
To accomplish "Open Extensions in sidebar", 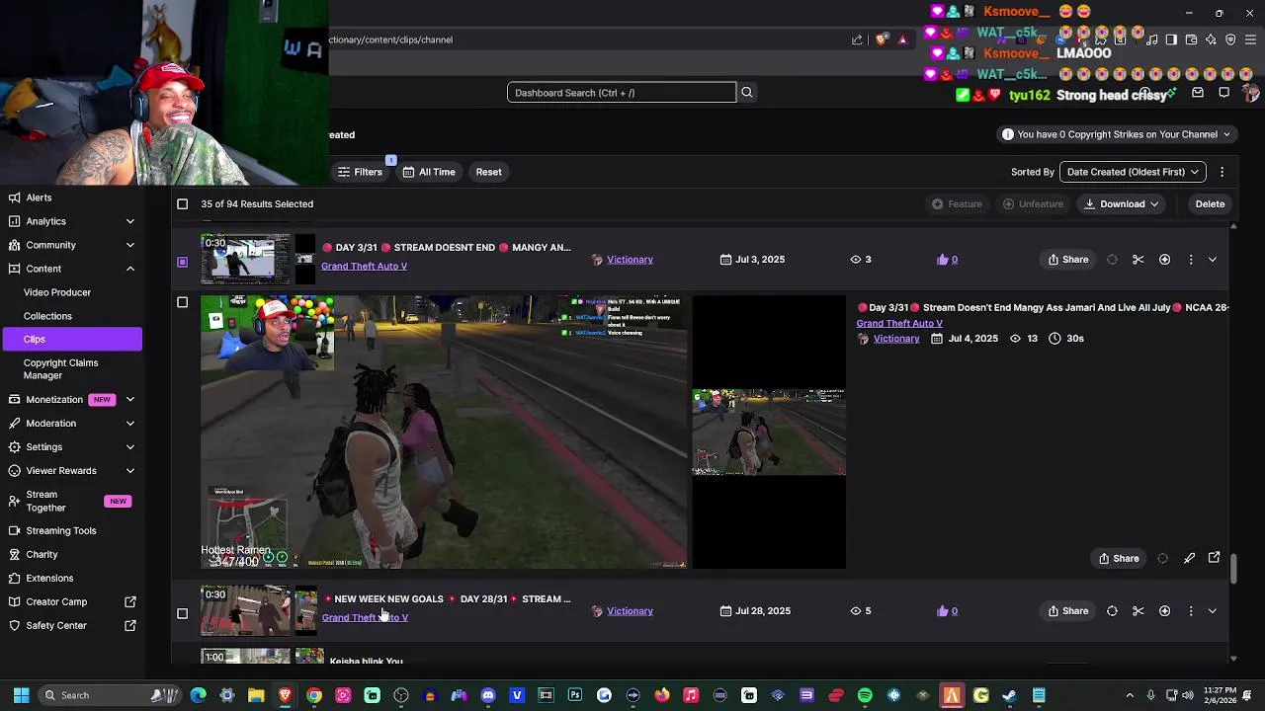I will [x=49, y=578].
